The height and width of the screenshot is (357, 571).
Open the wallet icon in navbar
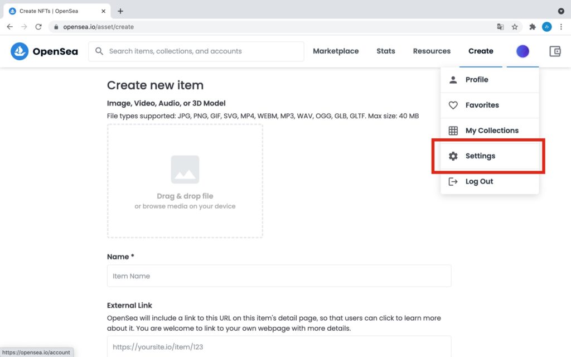(x=555, y=51)
